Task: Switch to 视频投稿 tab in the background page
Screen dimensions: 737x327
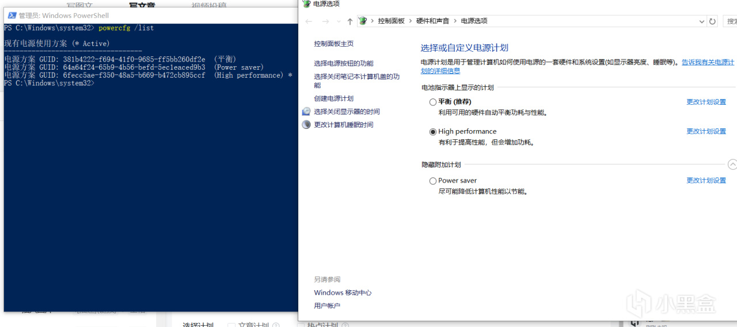Action: pos(208,5)
